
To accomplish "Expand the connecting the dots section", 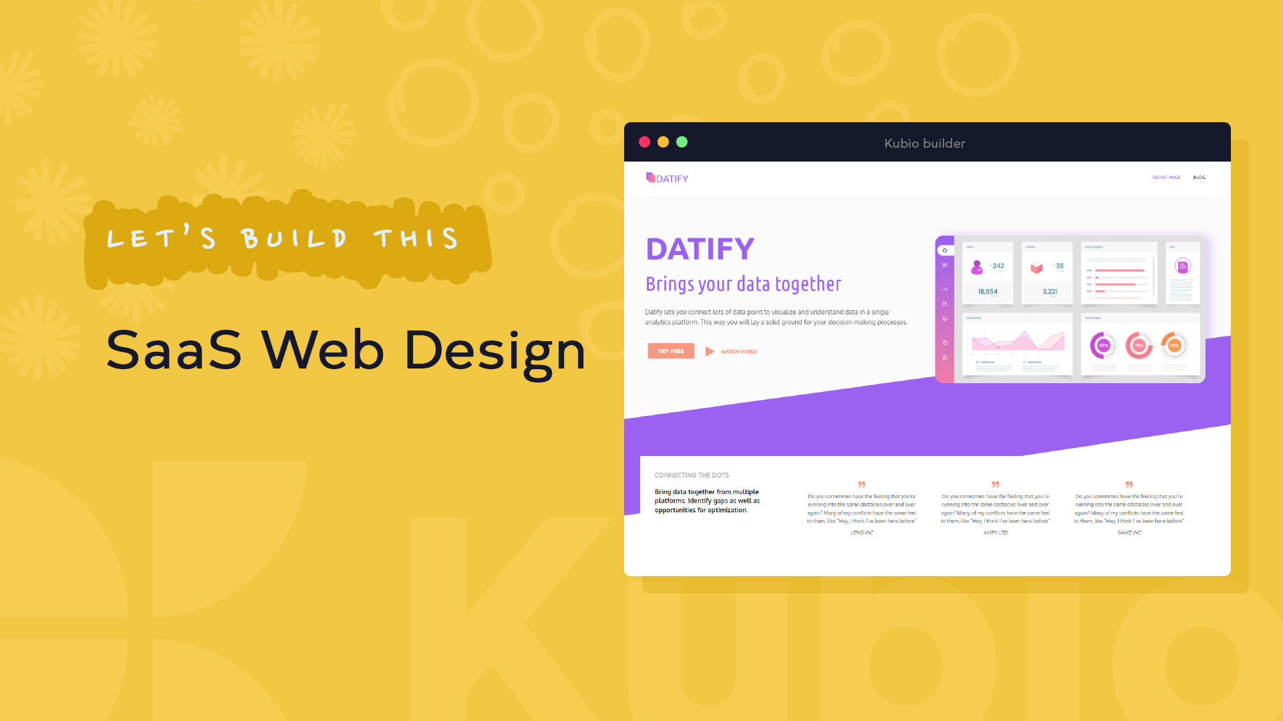I will point(692,475).
